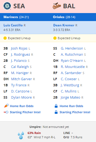Click the Orioles (28-14) team header
The image size is (96, 142).
[64, 17]
